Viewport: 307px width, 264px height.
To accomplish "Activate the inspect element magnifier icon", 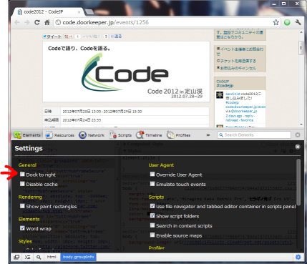I will (x=39, y=257).
